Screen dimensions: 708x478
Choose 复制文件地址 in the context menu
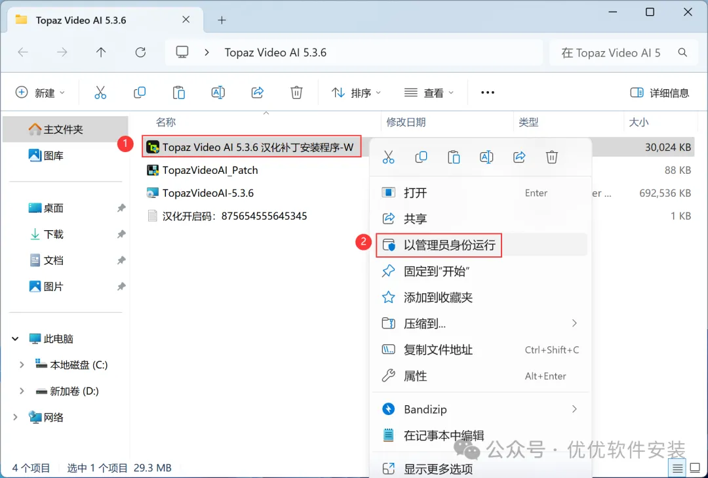[481, 349]
